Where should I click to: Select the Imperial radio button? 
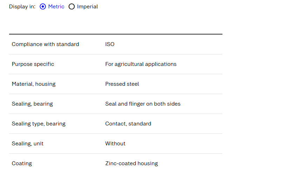coord(71,7)
